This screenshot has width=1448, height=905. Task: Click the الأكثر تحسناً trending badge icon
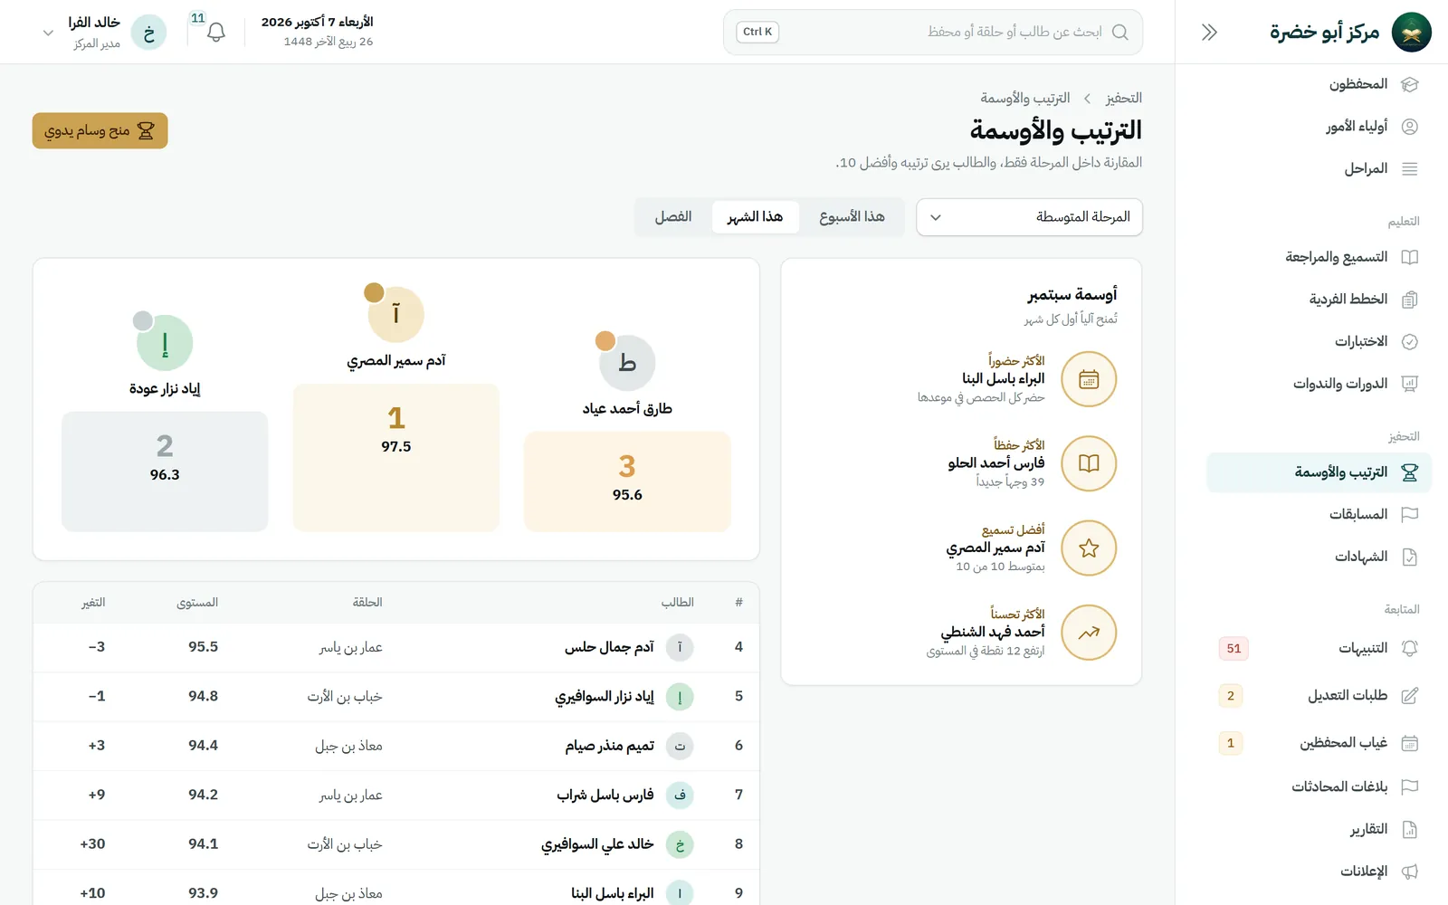pyautogui.click(x=1089, y=633)
